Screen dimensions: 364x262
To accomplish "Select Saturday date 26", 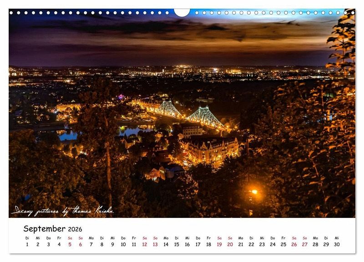I will click(x=294, y=244).
